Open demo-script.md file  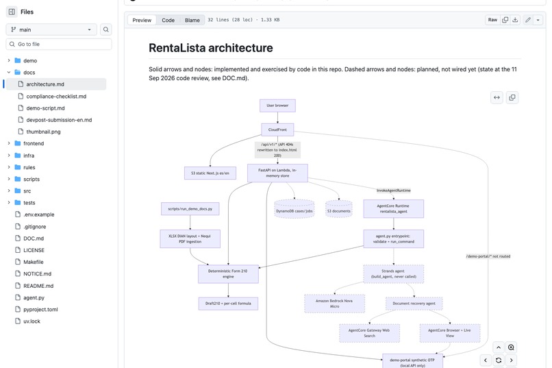(x=45, y=108)
